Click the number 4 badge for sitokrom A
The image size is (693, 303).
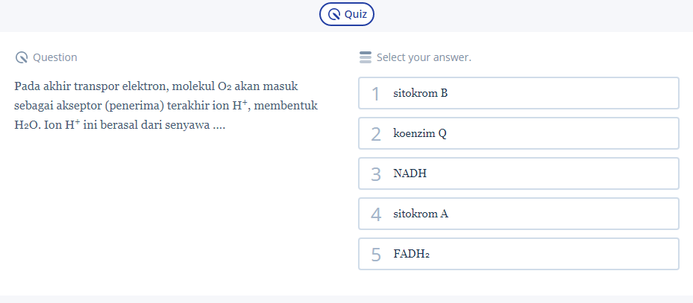click(x=376, y=214)
